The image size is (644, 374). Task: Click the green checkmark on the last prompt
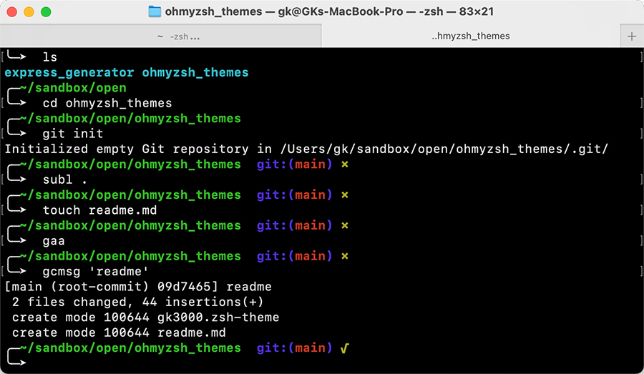point(344,348)
